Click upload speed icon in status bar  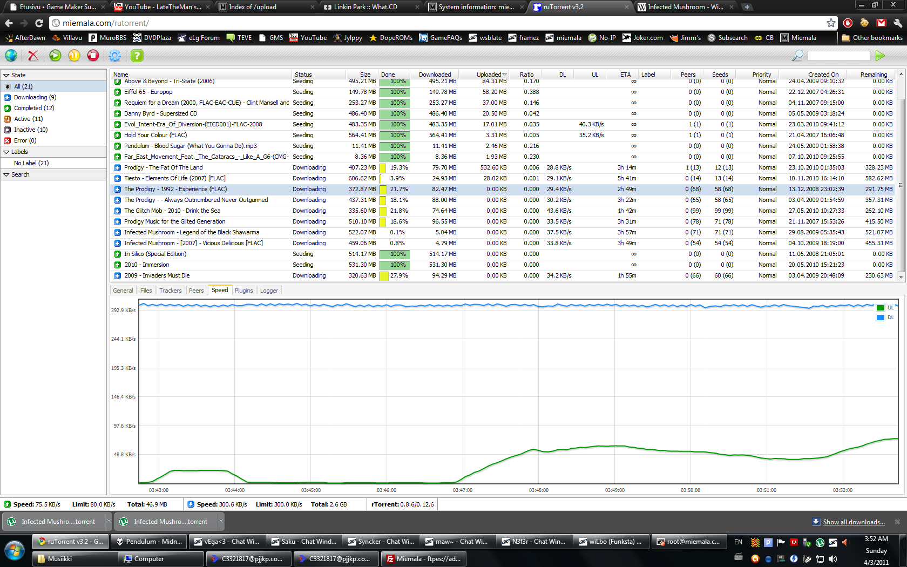(x=7, y=504)
